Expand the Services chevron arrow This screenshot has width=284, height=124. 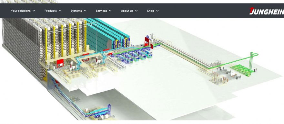coord(110,11)
